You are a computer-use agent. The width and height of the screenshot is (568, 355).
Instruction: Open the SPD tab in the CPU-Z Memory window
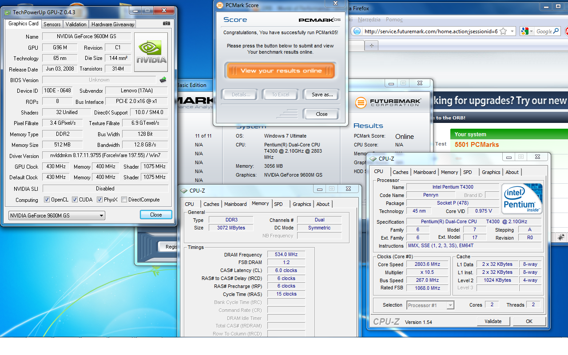point(278,204)
